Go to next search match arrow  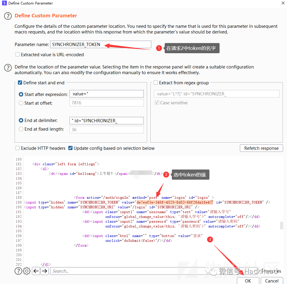[x=44, y=271]
